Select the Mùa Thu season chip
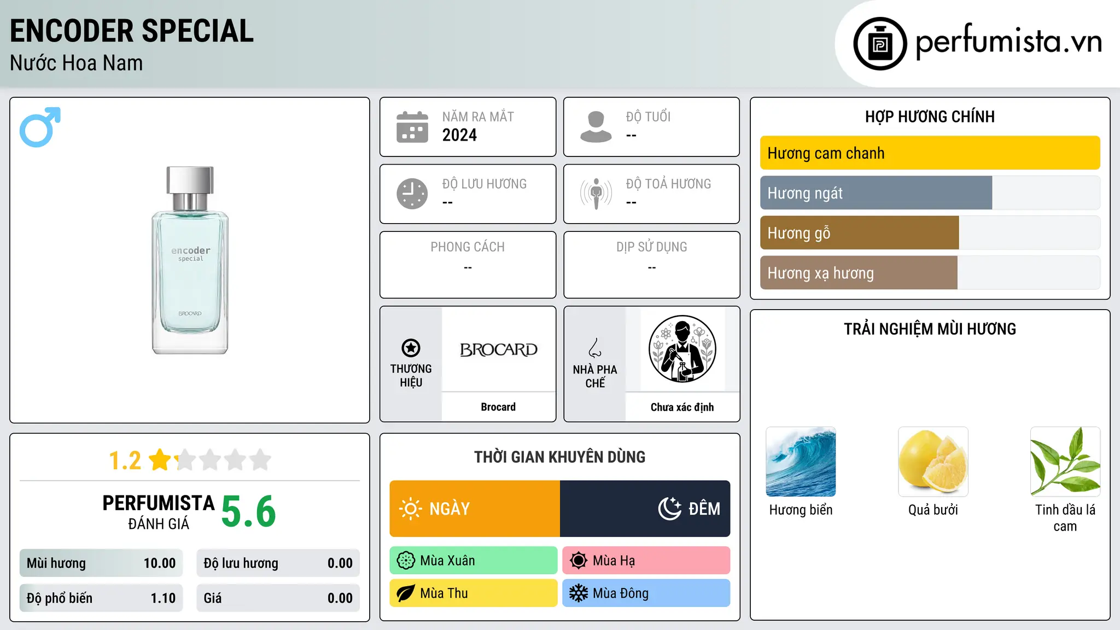Viewport: 1120px width, 630px height. (474, 593)
